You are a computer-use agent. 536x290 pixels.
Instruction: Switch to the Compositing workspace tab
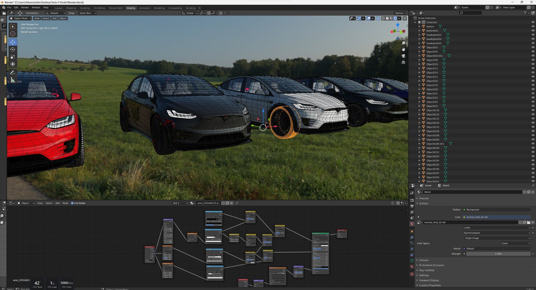tap(175, 8)
